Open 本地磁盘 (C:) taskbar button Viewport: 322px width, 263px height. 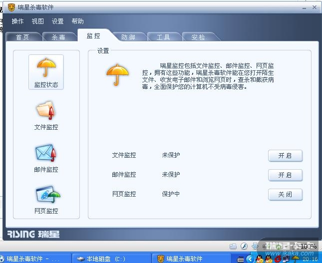[111, 259]
